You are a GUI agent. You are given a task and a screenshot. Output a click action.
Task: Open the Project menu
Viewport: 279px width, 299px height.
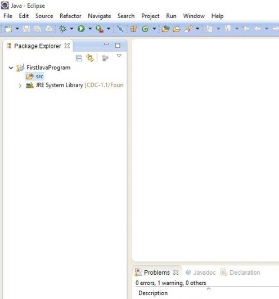click(x=150, y=16)
